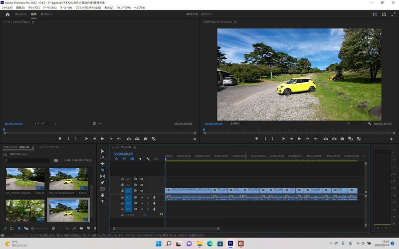The width and height of the screenshot is (399, 249).
Task: Open the Program monitor zoom level dropdown
Action: [238, 124]
